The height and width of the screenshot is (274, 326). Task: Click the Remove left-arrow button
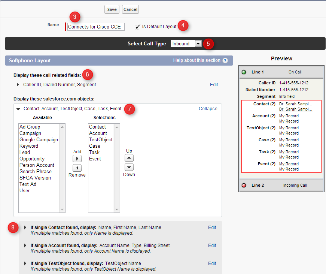pyautogui.click(x=77, y=168)
